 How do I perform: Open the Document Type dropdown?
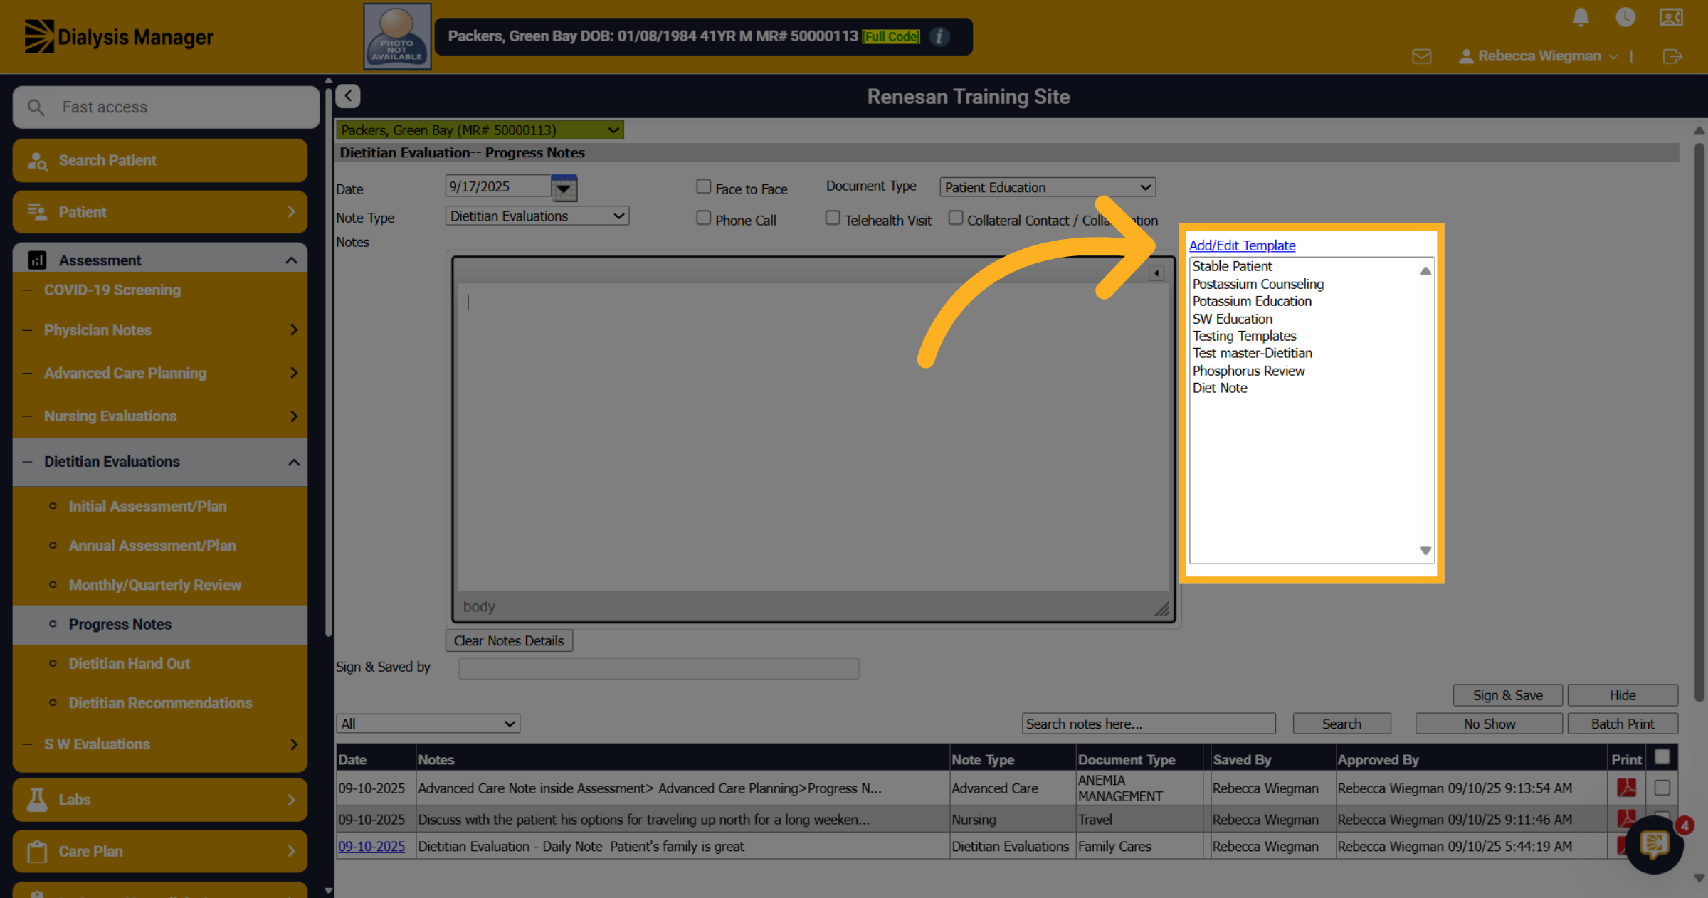pyautogui.click(x=1048, y=187)
